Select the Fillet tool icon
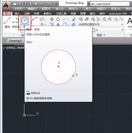 (64, 24)
